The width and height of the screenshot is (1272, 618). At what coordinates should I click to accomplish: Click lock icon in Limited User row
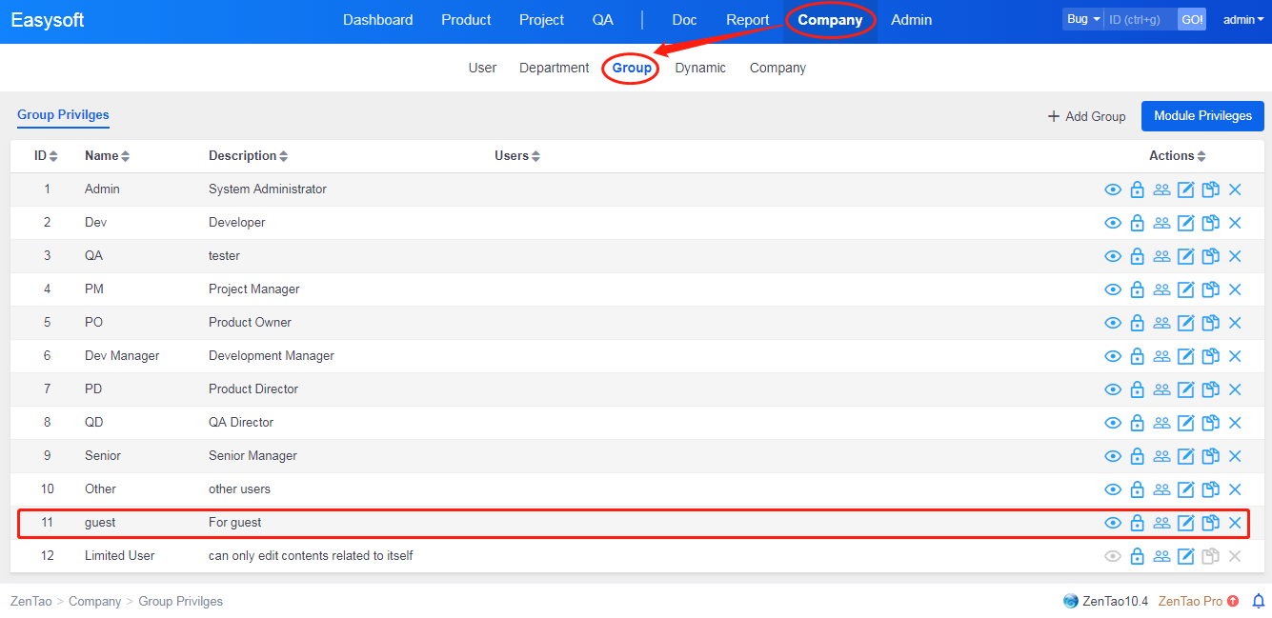tap(1137, 556)
